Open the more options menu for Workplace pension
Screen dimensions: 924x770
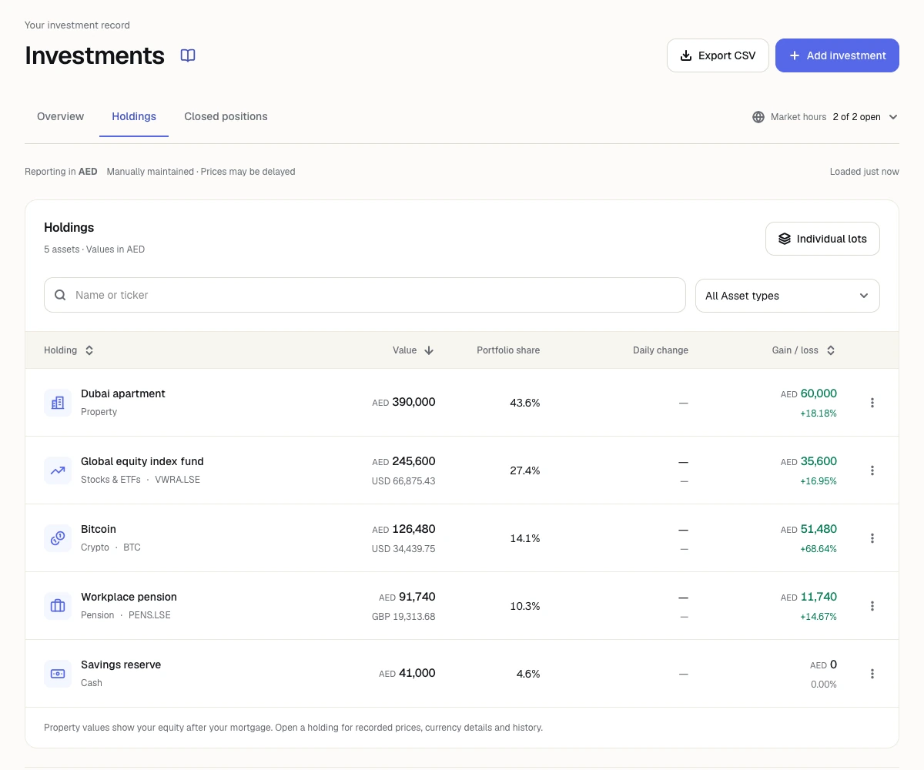pos(872,606)
